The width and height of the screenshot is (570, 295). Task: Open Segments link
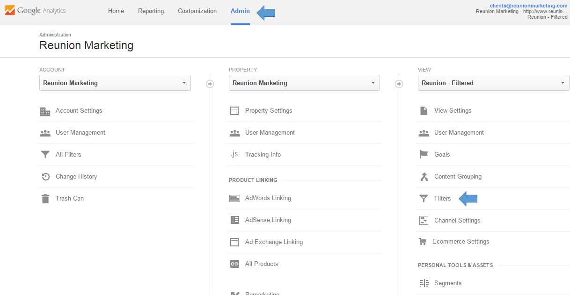click(x=448, y=283)
